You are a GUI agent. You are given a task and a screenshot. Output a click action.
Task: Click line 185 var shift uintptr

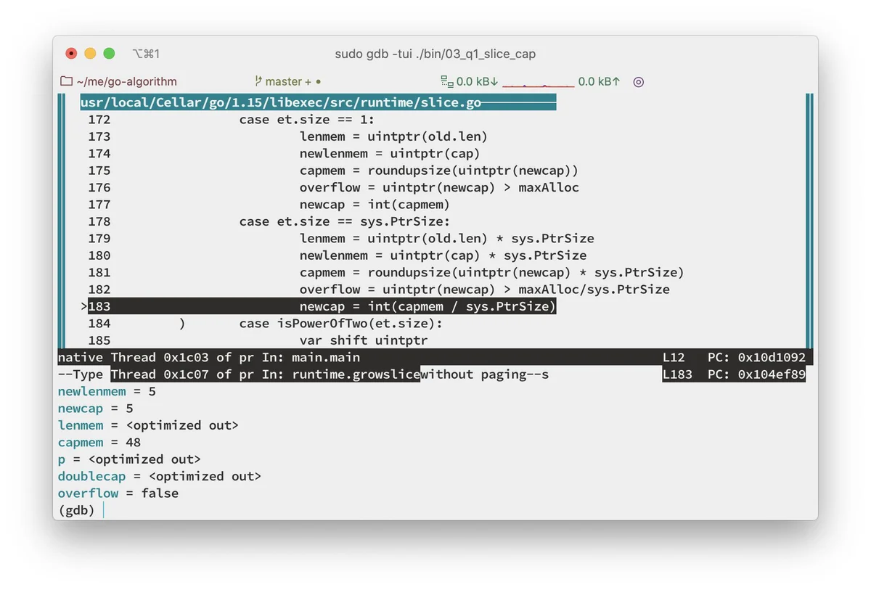tap(364, 340)
